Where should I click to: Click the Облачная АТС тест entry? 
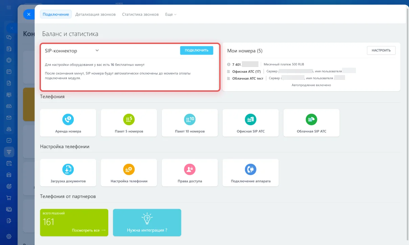point(248,78)
